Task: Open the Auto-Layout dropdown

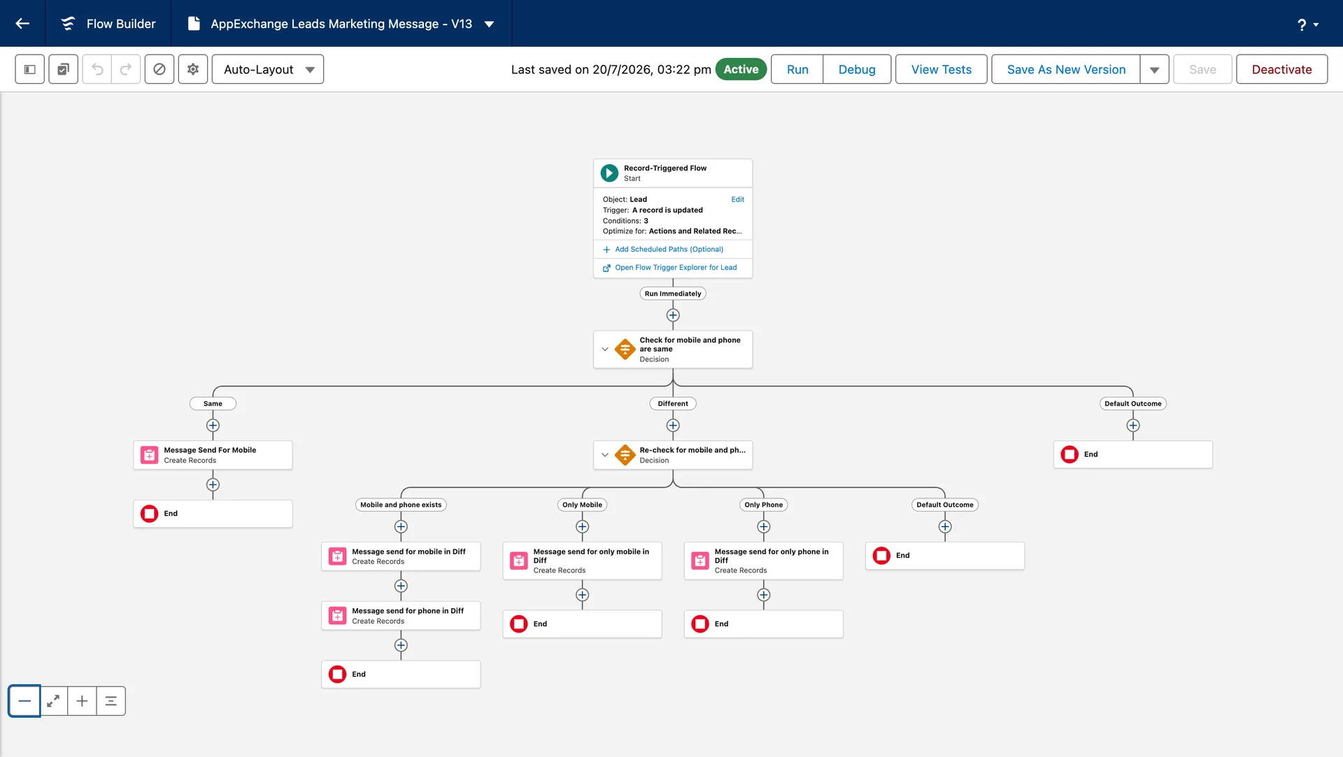Action: (268, 69)
